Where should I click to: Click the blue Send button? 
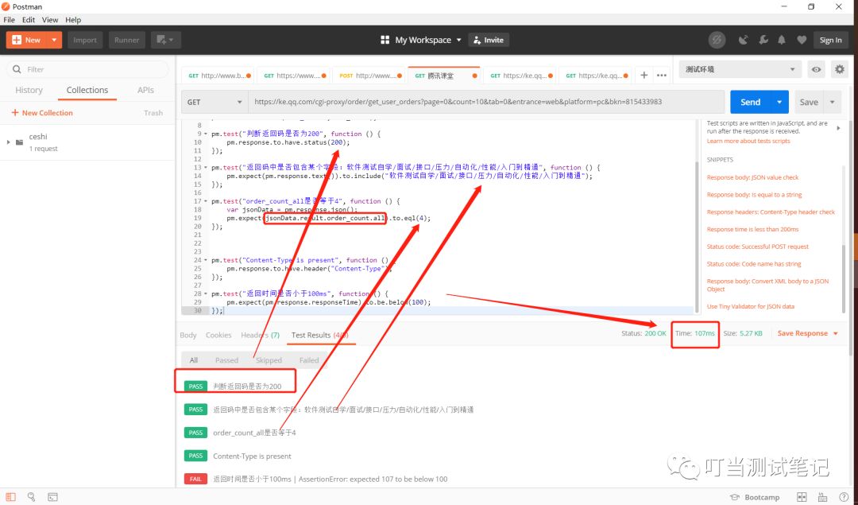pos(750,102)
